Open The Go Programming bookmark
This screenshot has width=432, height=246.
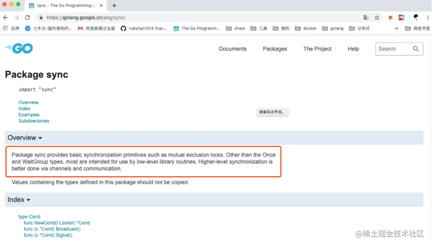click(x=197, y=28)
